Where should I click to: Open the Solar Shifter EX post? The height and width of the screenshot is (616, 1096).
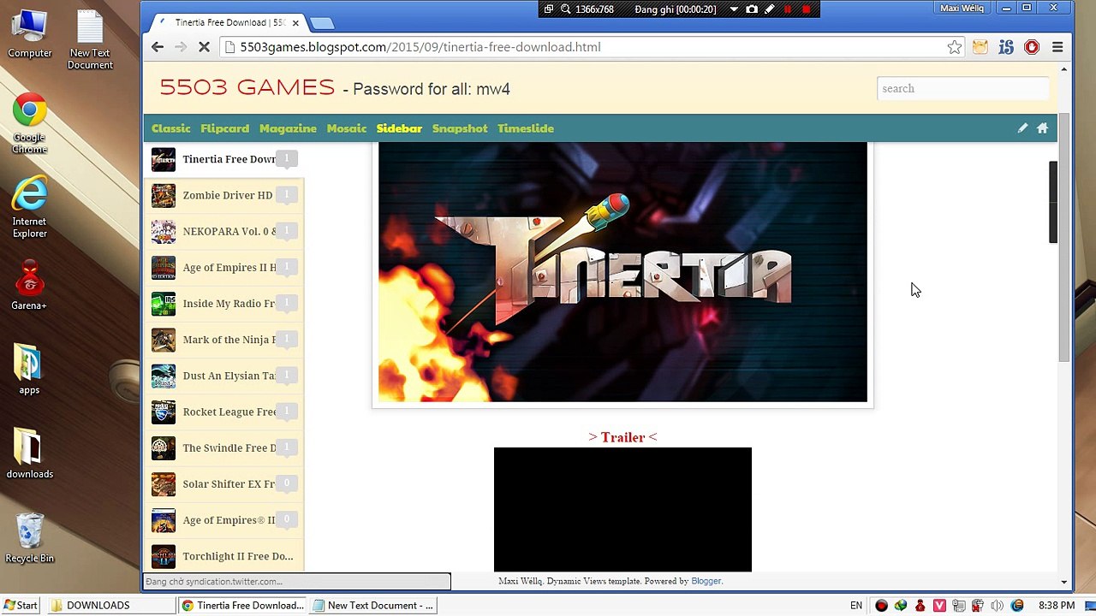224,483
